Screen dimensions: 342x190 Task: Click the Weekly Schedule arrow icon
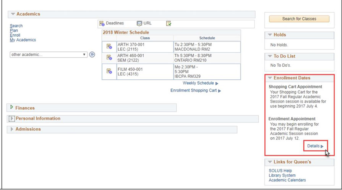pos(217,84)
